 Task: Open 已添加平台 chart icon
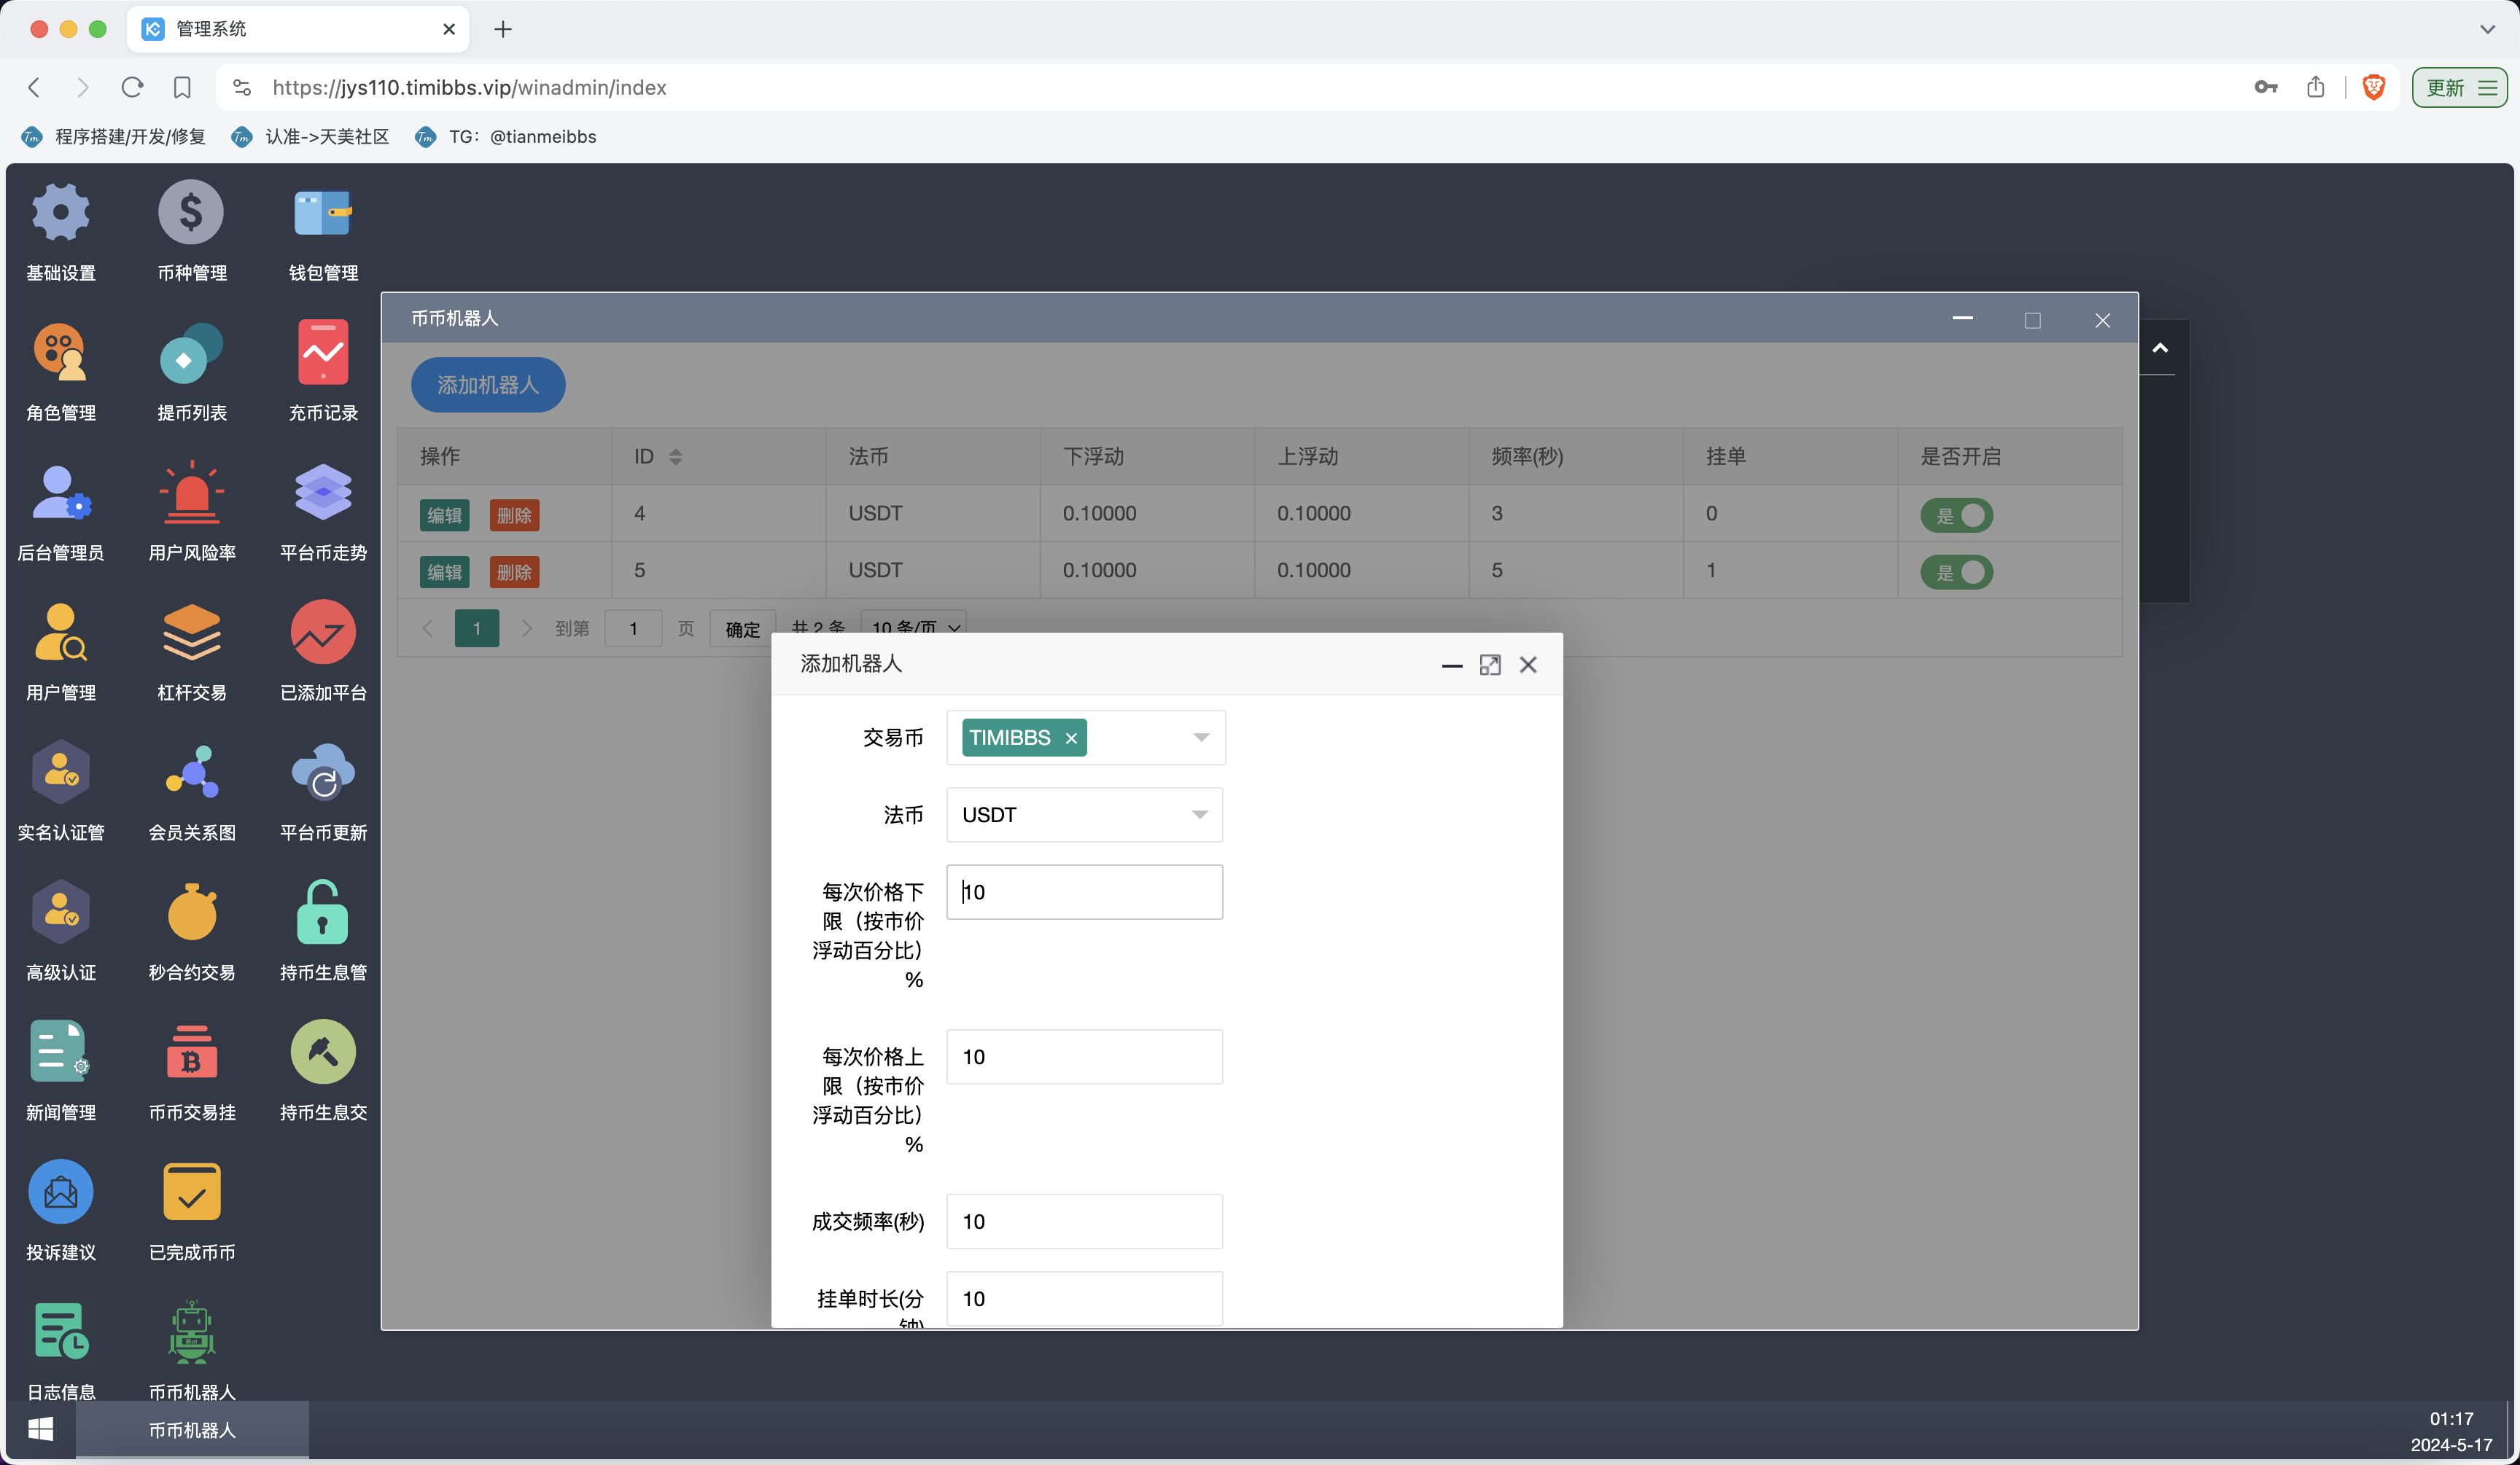(x=323, y=632)
